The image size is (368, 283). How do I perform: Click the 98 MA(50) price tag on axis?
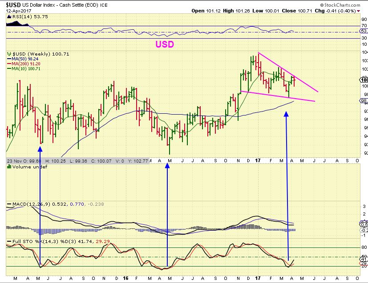[x=364, y=101]
